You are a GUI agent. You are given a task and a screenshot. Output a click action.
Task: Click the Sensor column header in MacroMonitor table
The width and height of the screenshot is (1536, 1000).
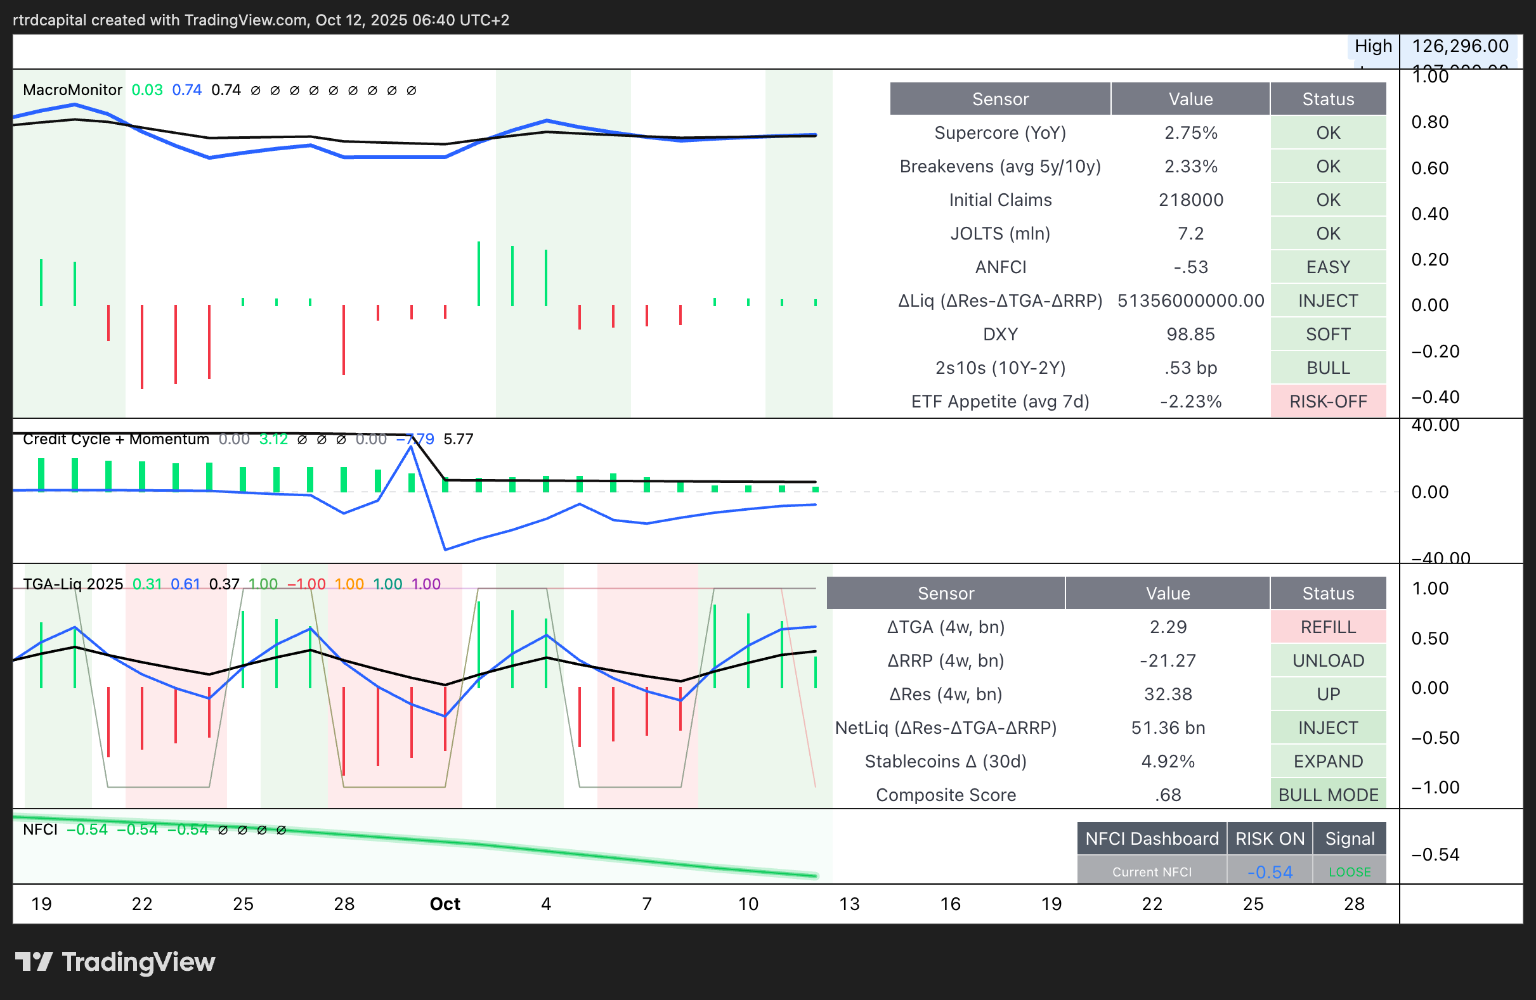[999, 99]
